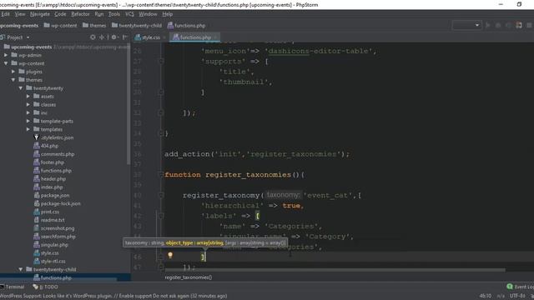
Task: Click the Debug button in toolbar
Action: pos(498,25)
